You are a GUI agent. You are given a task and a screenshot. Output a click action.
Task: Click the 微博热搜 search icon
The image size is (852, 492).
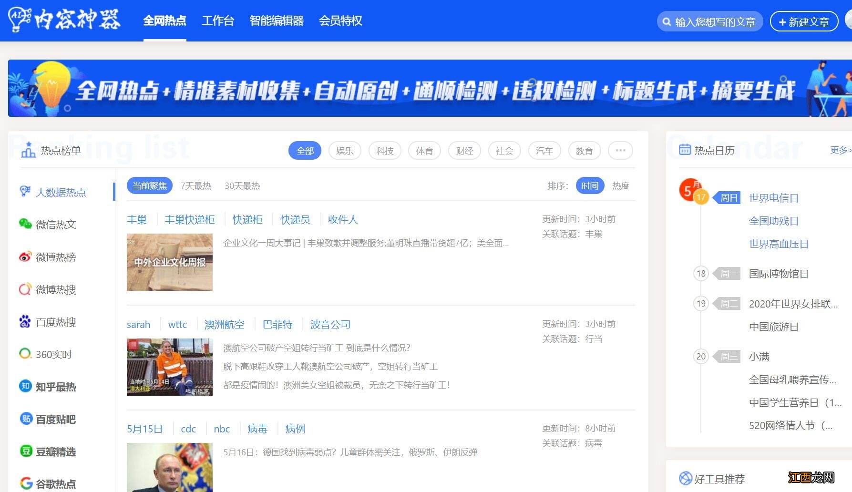pyautogui.click(x=25, y=289)
